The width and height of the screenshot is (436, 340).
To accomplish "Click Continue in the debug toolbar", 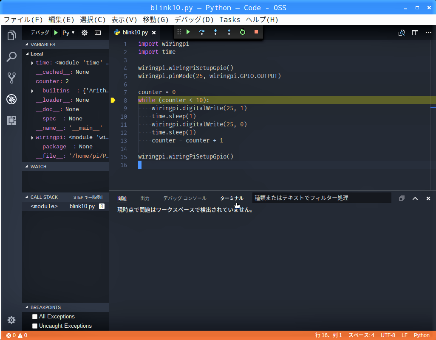I will (x=188, y=32).
